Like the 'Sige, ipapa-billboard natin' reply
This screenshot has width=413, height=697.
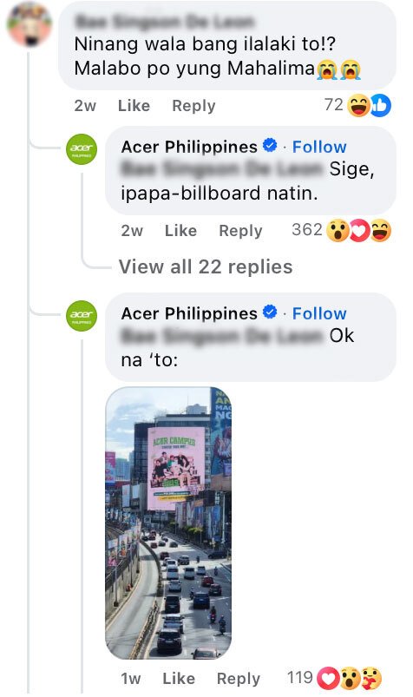[180, 231]
